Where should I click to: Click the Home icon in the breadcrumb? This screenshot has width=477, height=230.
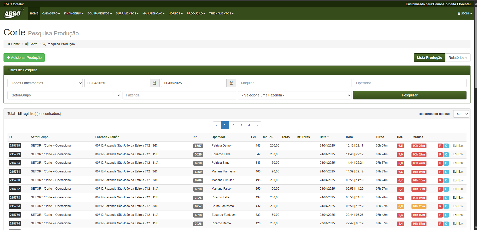[x=9, y=44]
